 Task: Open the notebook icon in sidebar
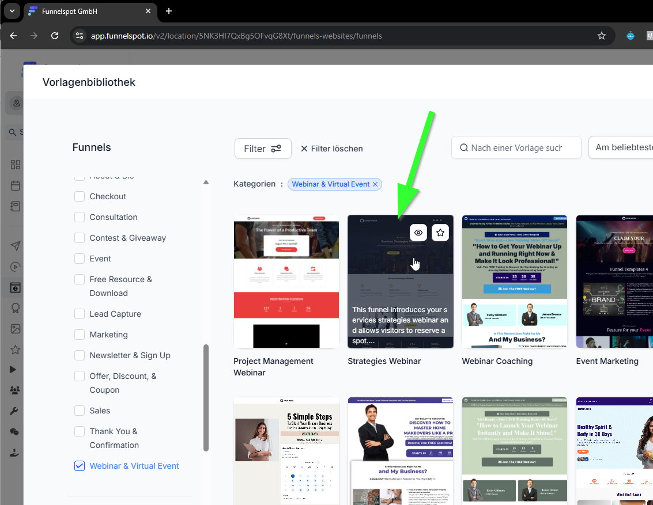click(x=16, y=206)
